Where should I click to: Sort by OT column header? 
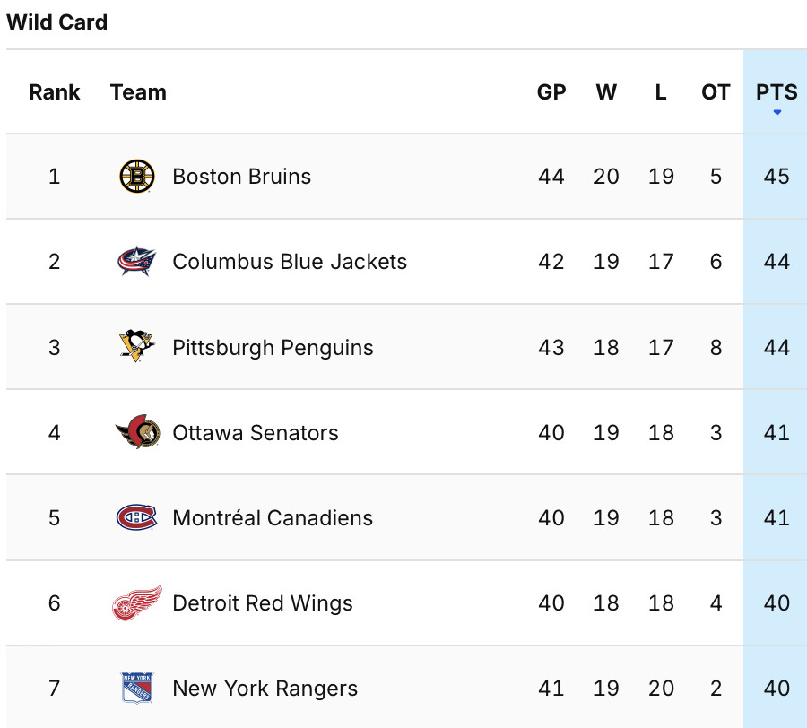coord(716,92)
